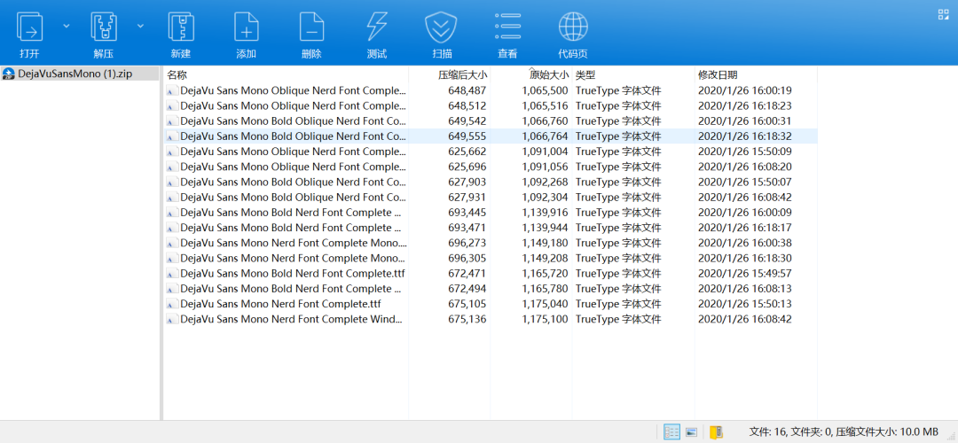Switch to thumbnail view in status bar

pos(692,432)
